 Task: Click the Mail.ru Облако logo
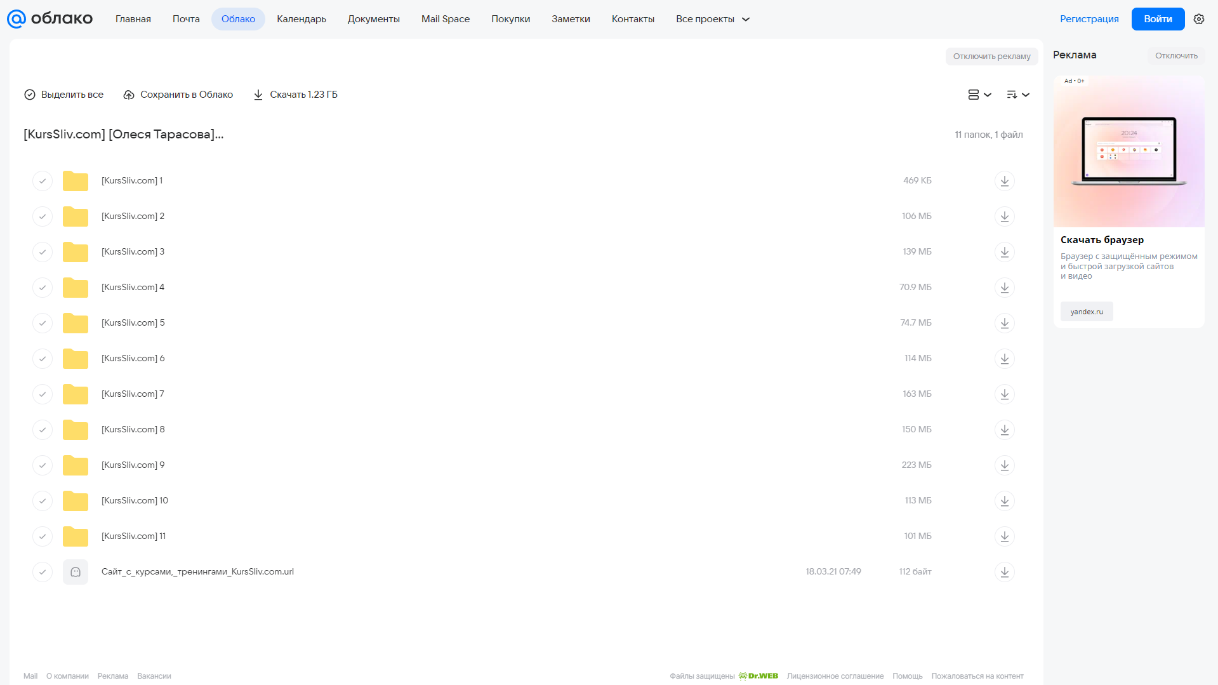[50, 19]
